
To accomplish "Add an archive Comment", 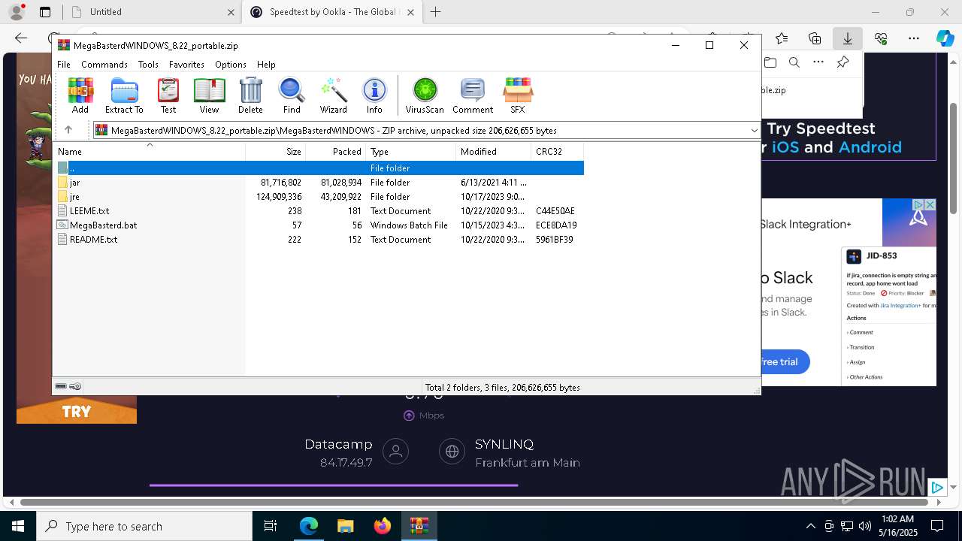I will (x=473, y=95).
